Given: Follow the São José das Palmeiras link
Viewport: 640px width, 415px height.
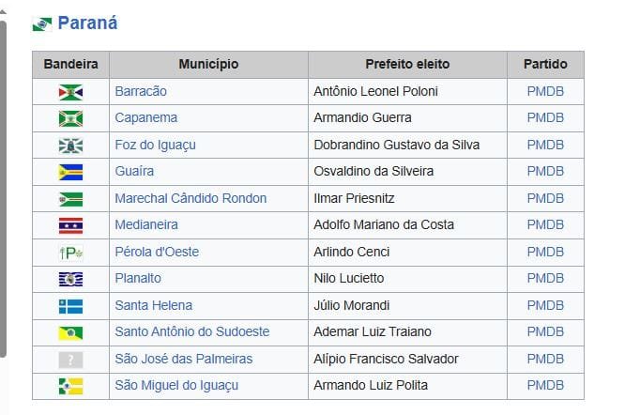Looking at the screenshot, I should tap(183, 360).
